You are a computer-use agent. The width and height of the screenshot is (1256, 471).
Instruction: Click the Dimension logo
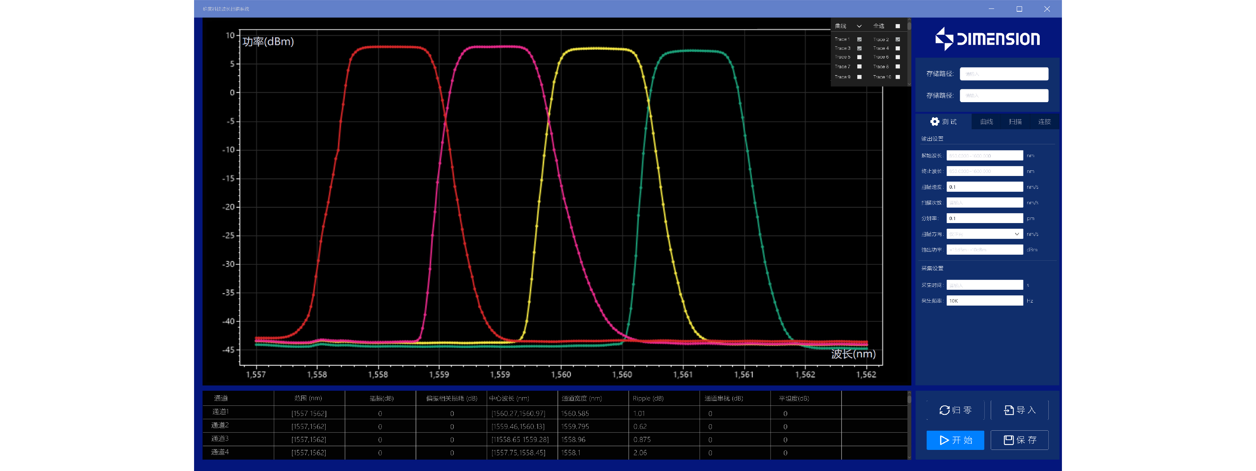pyautogui.click(x=987, y=38)
